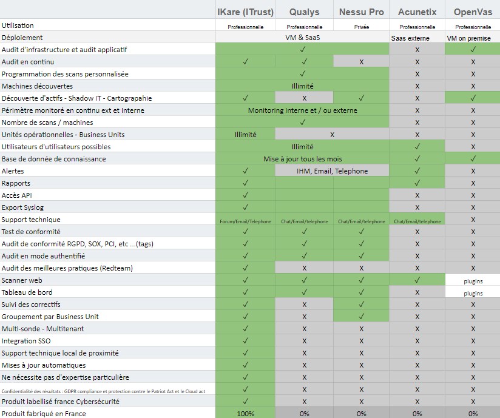Click Acunetix checkmark in Scanner web row
500x418 pixels.
417,280
